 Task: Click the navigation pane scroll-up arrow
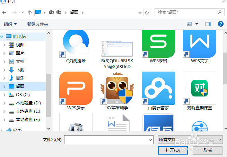pyautogui.click(x=49, y=33)
